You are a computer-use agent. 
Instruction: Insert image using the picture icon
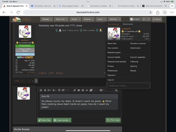79,90
